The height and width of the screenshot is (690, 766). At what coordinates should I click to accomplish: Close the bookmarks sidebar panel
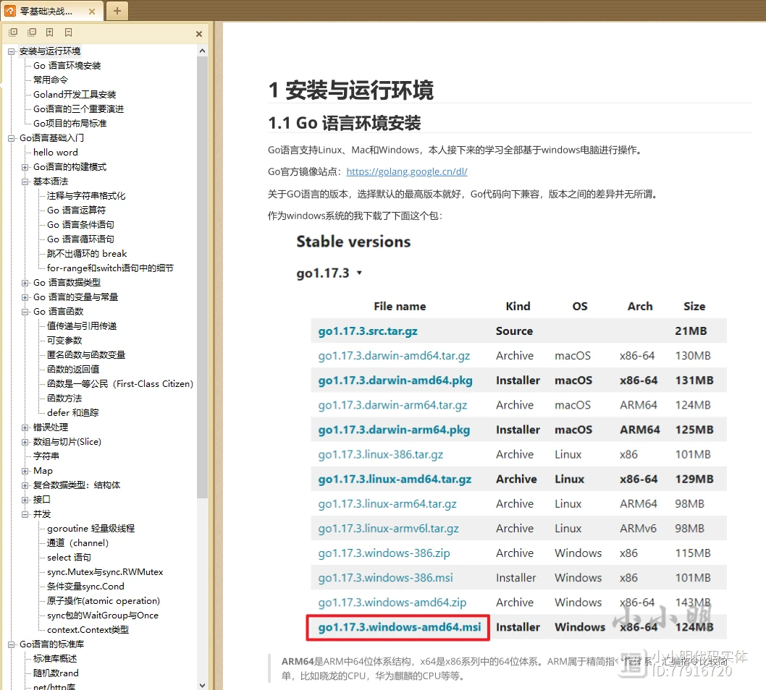[199, 34]
